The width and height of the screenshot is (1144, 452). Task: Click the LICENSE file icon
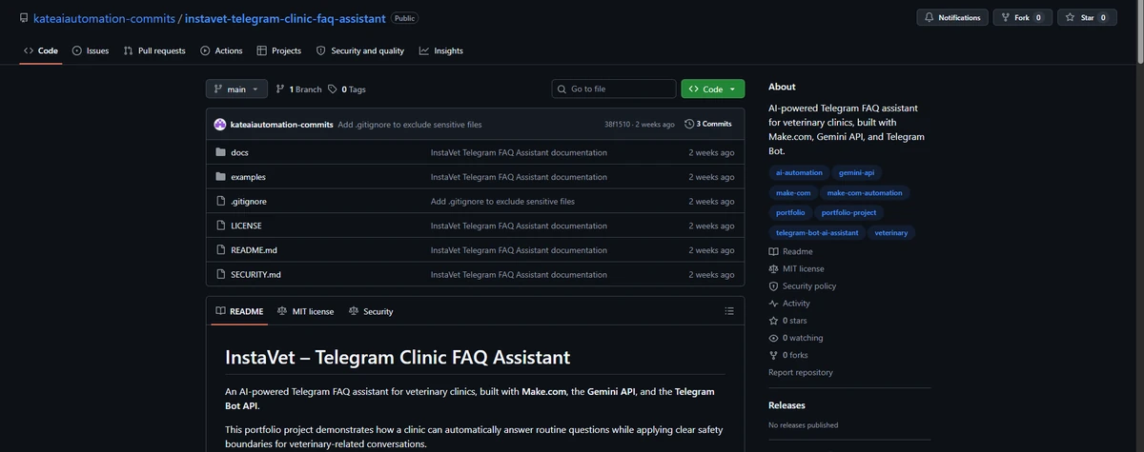[221, 226]
